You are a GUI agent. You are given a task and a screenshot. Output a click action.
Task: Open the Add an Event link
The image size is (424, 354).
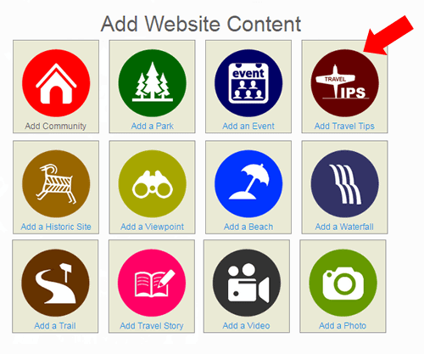pyautogui.click(x=248, y=126)
